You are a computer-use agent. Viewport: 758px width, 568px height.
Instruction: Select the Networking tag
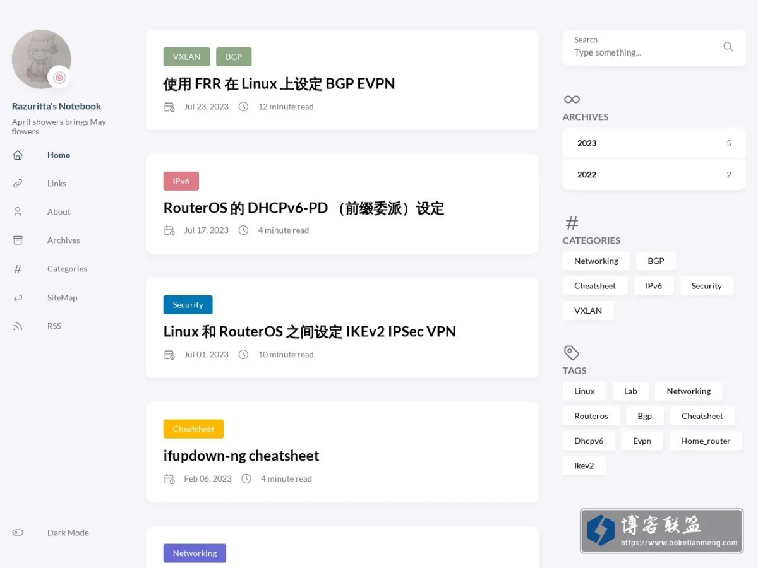(689, 391)
